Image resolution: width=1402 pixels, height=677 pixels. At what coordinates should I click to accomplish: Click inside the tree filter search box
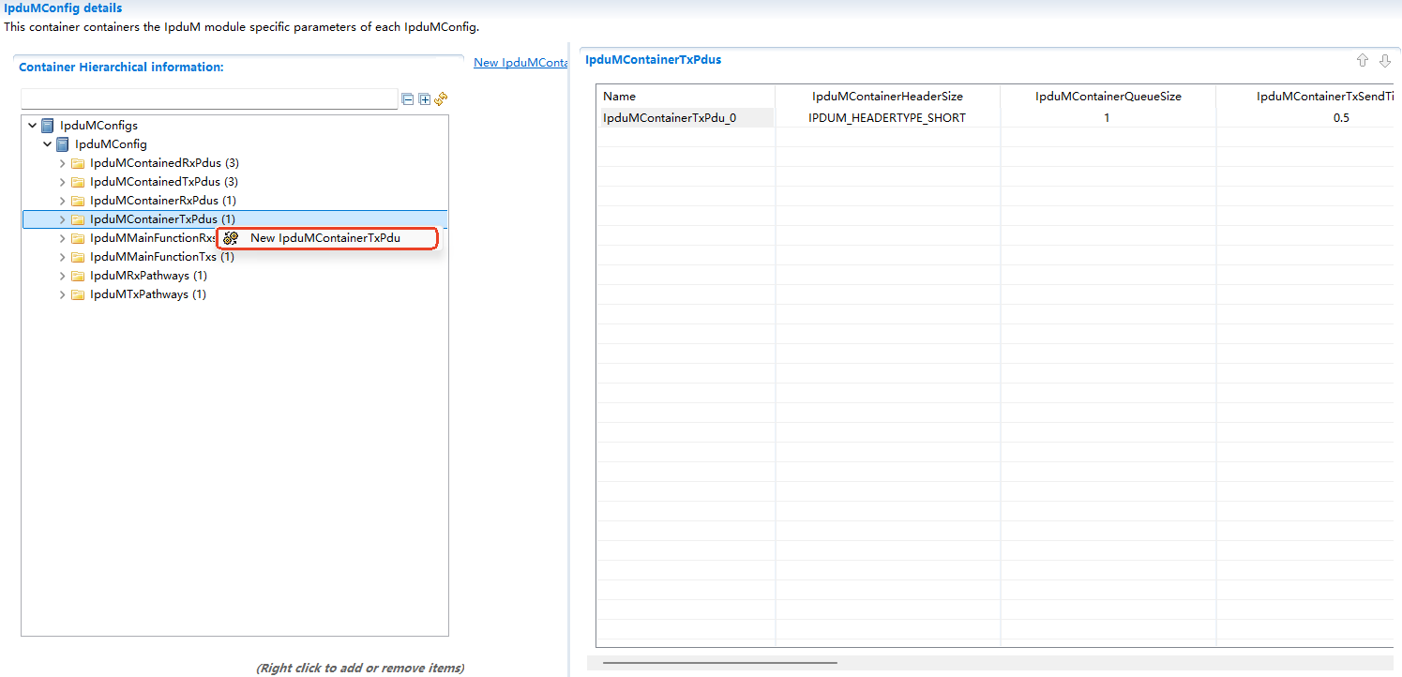[x=206, y=98]
